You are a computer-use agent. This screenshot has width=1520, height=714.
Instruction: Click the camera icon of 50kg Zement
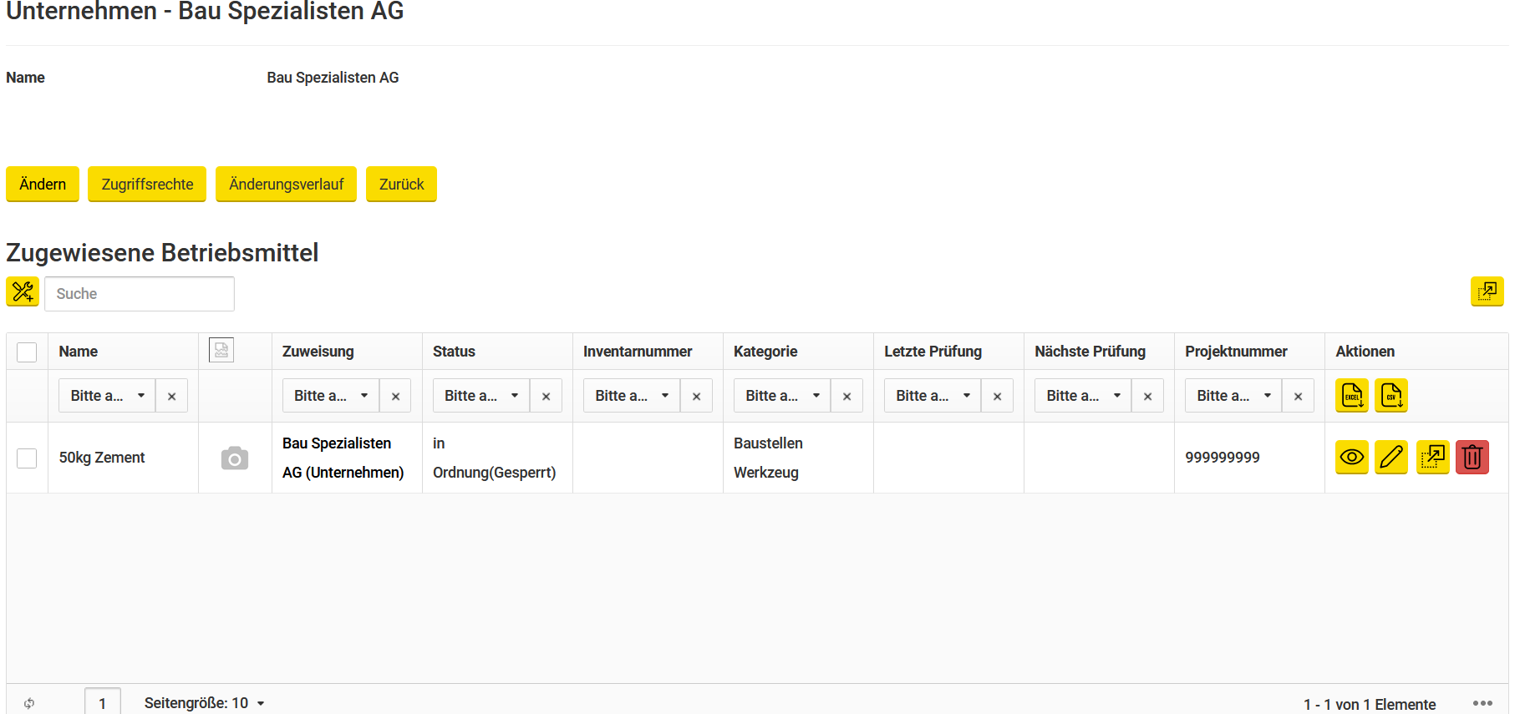pyautogui.click(x=235, y=458)
